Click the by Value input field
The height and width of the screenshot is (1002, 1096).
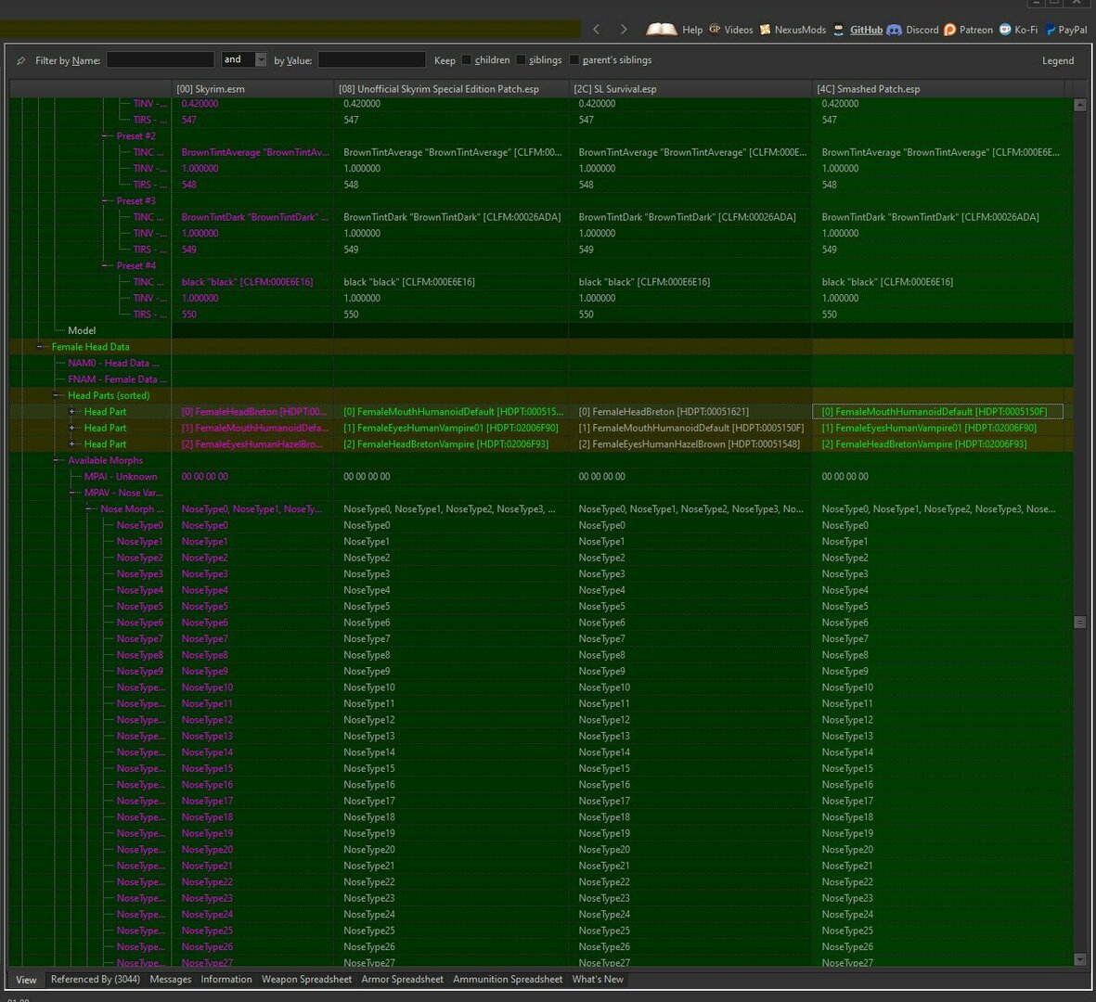[x=372, y=60]
